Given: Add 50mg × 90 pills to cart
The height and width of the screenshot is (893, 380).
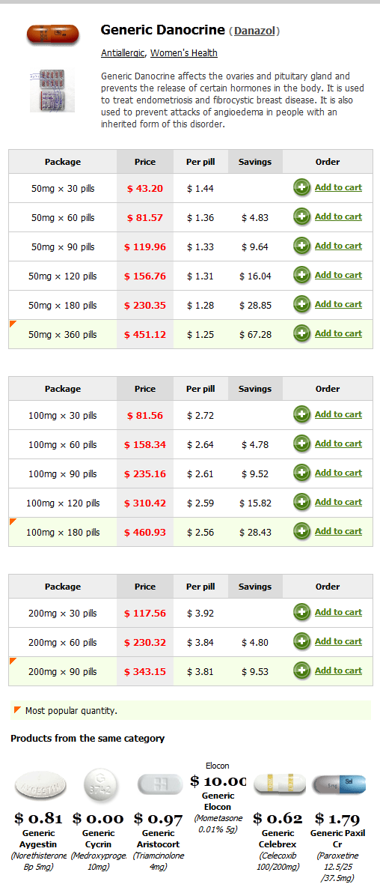Looking at the screenshot, I should [338, 246].
